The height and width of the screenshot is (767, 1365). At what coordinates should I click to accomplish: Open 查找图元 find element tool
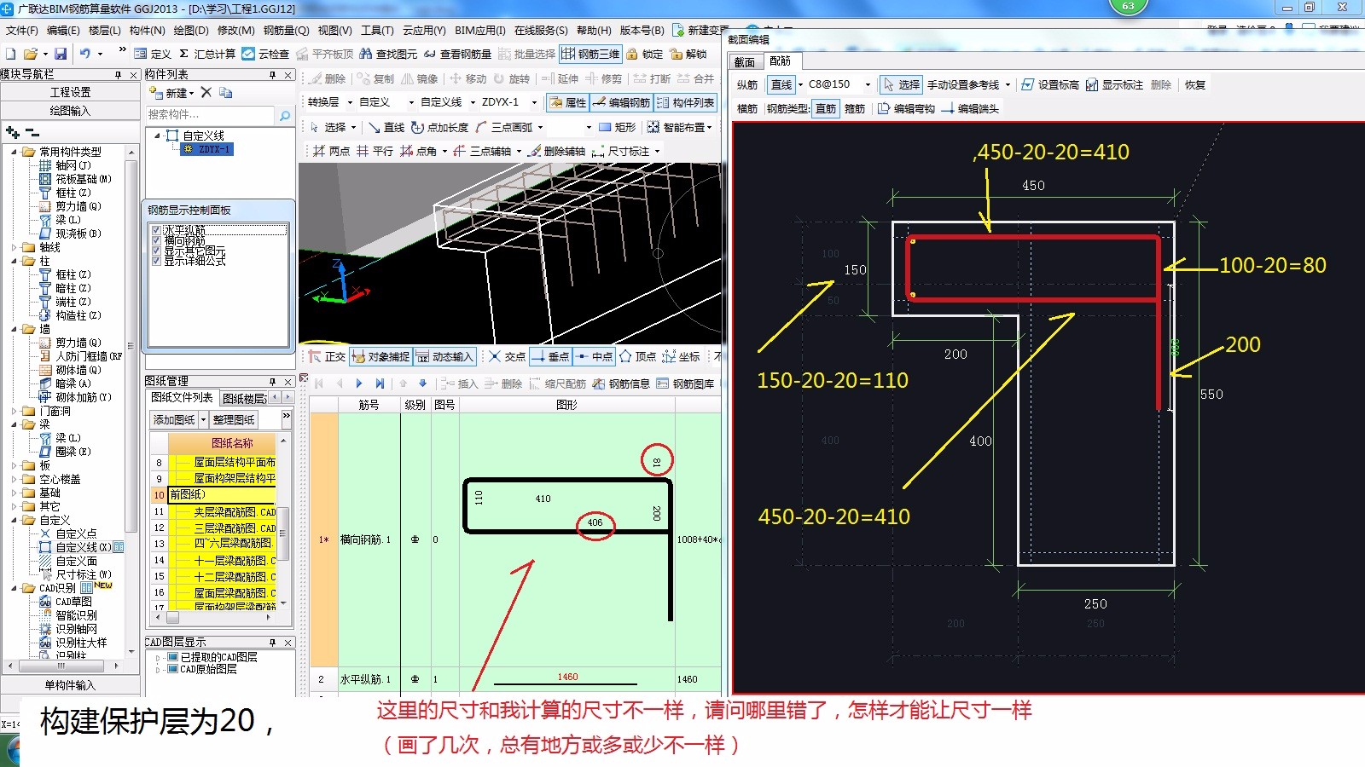(388, 54)
